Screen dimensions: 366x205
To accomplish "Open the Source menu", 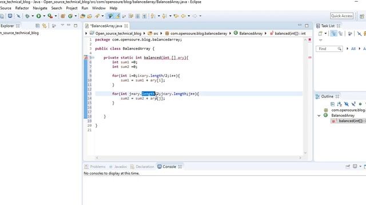I will 6,8.
